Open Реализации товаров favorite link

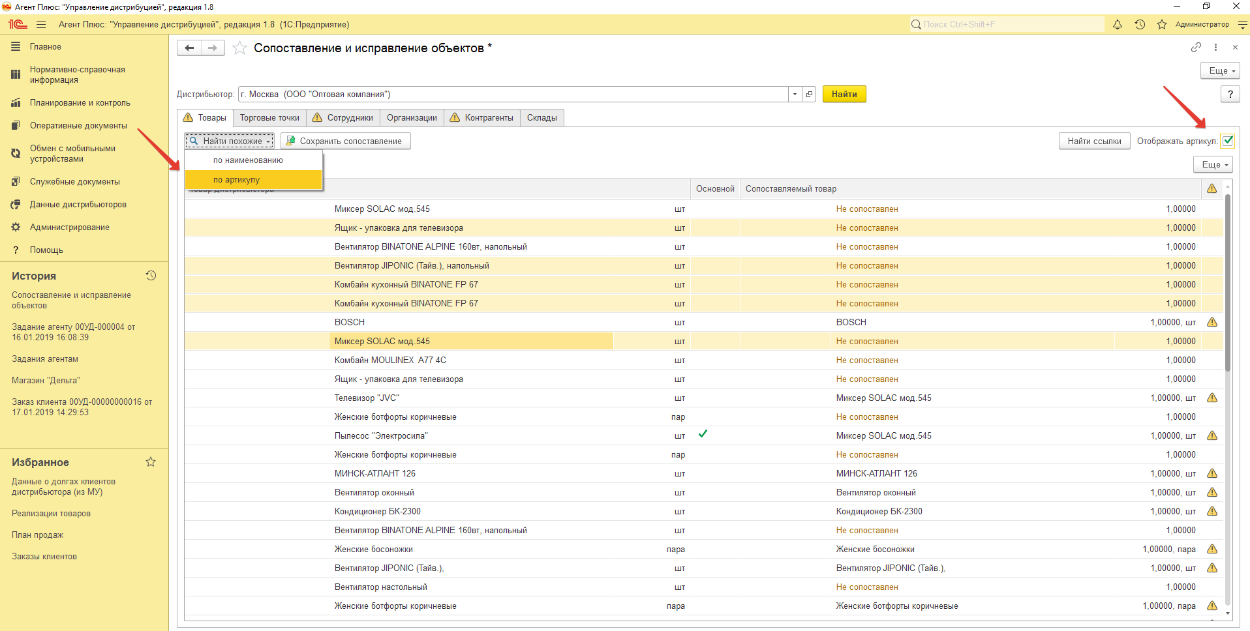51,513
